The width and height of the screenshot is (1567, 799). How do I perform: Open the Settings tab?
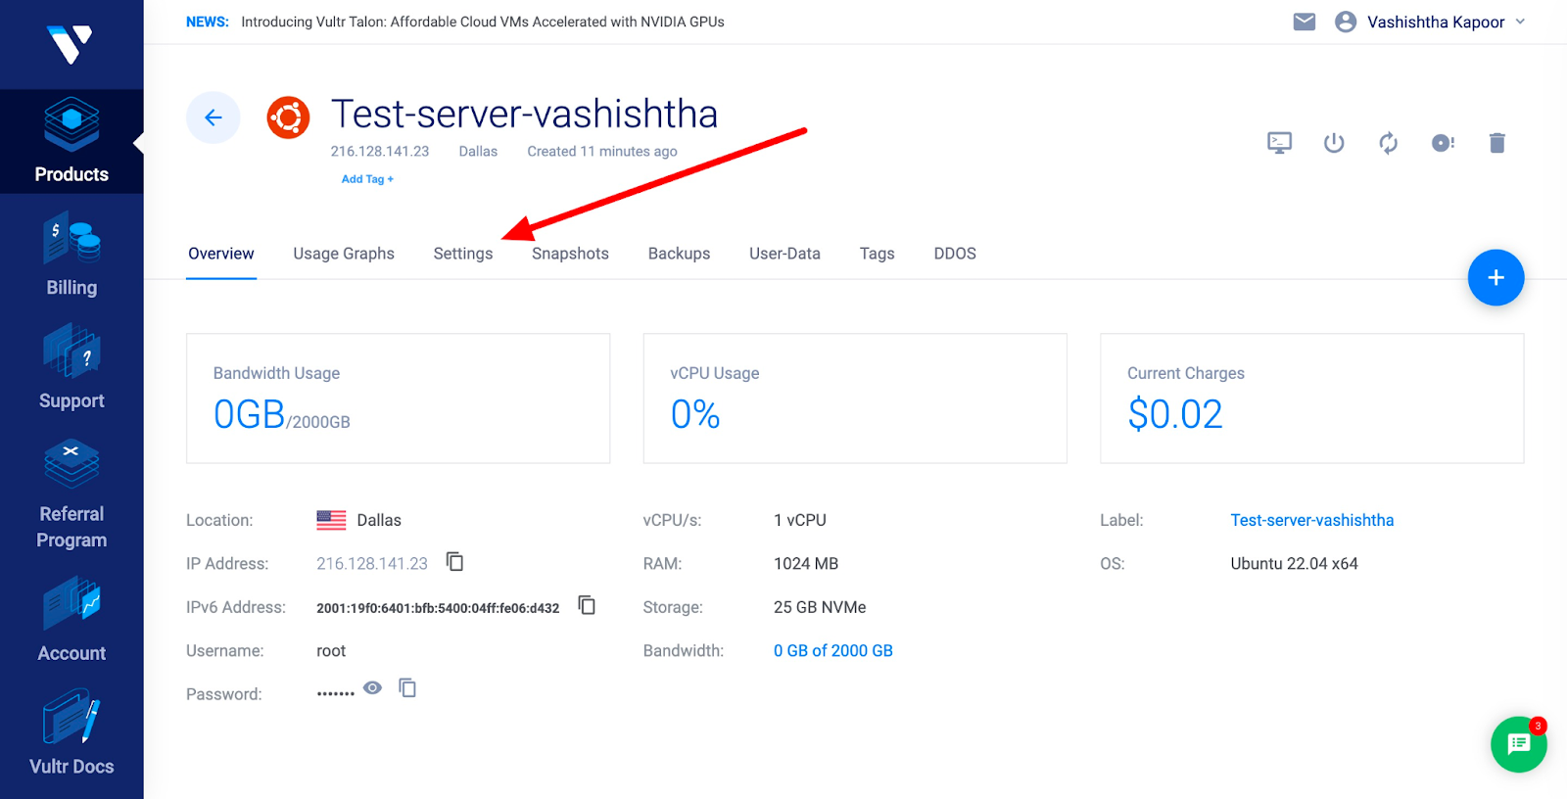pyautogui.click(x=463, y=254)
